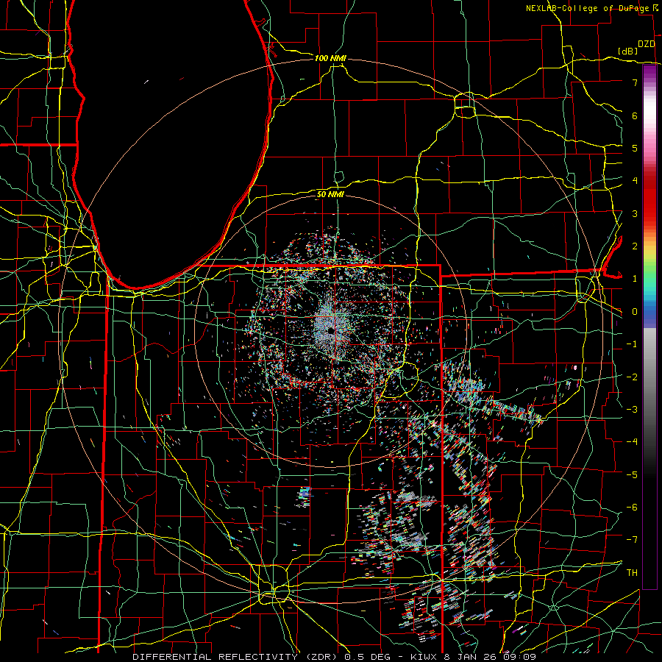This screenshot has height=662, width=662.
Task: Click the "DIFFERENTIAL REFLECTIVITY (ZDR)" caption
Action: pos(234,657)
